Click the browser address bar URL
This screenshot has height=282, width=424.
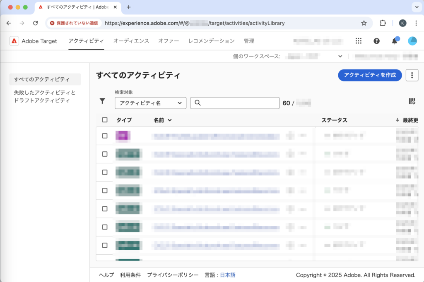(195, 23)
